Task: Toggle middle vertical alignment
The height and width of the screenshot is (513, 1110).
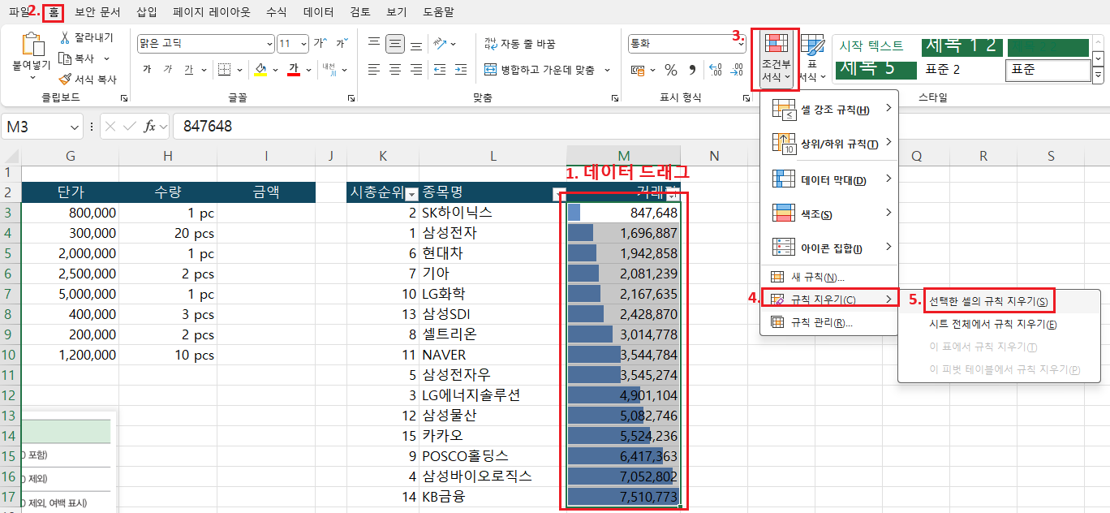Action: coord(395,44)
